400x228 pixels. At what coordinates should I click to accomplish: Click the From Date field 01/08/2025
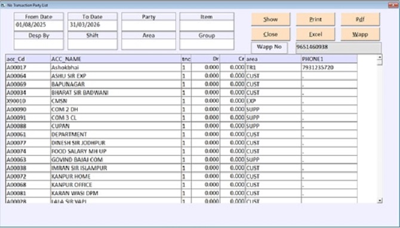point(39,25)
